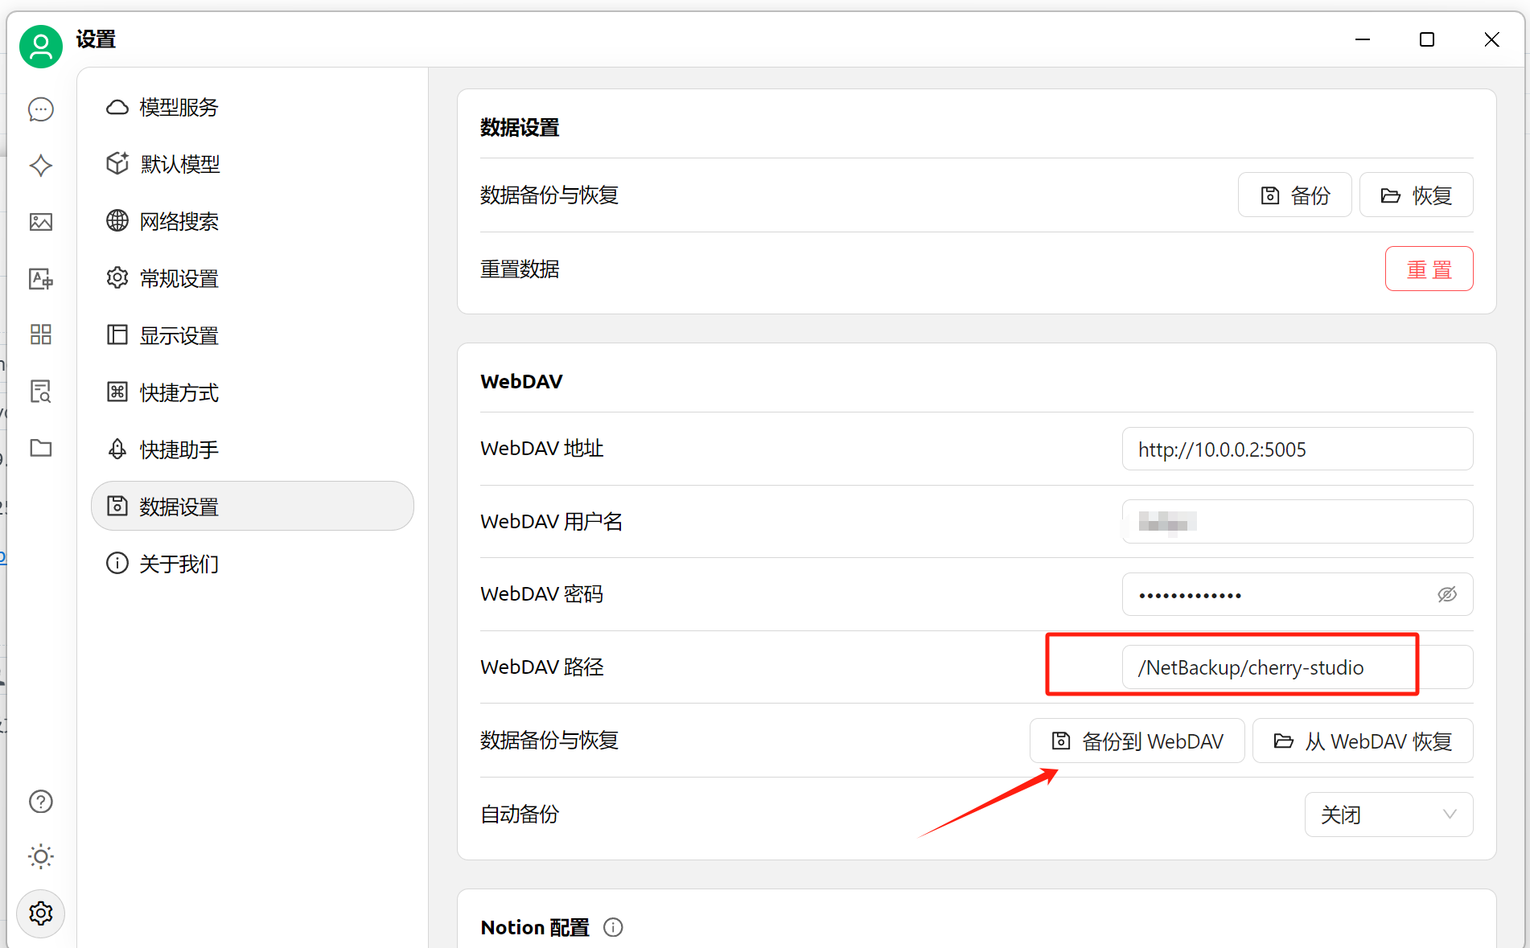The width and height of the screenshot is (1530, 948).
Task: Open the agents sparkle icon in sidebar
Action: click(x=41, y=166)
